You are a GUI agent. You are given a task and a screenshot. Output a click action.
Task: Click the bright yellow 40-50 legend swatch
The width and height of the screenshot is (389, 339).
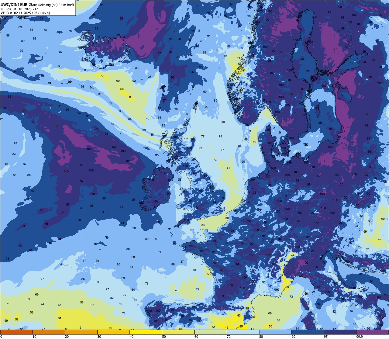pyautogui.click(x=146, y=332)
